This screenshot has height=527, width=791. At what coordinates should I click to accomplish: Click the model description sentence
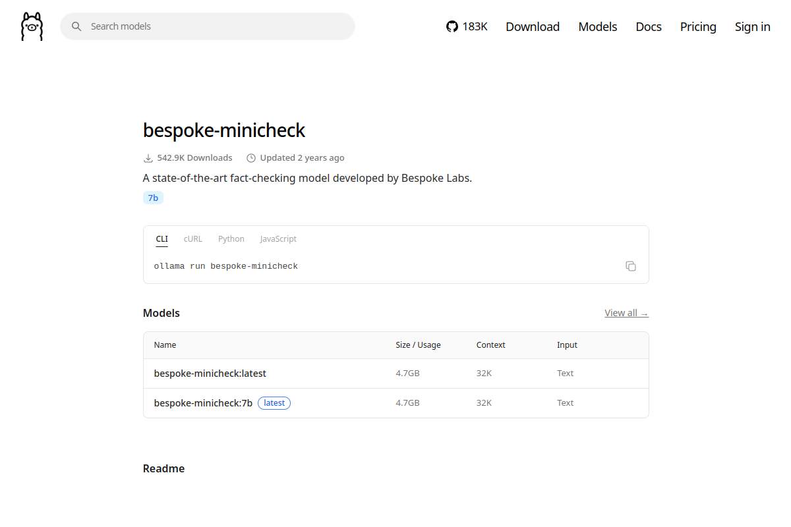[x=307, y=178]
